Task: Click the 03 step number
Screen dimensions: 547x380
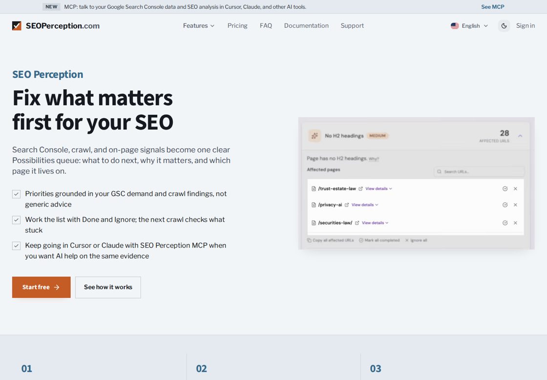Action: (x=376, y=369)
